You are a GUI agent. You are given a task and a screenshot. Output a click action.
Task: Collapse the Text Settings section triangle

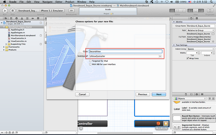174,45
